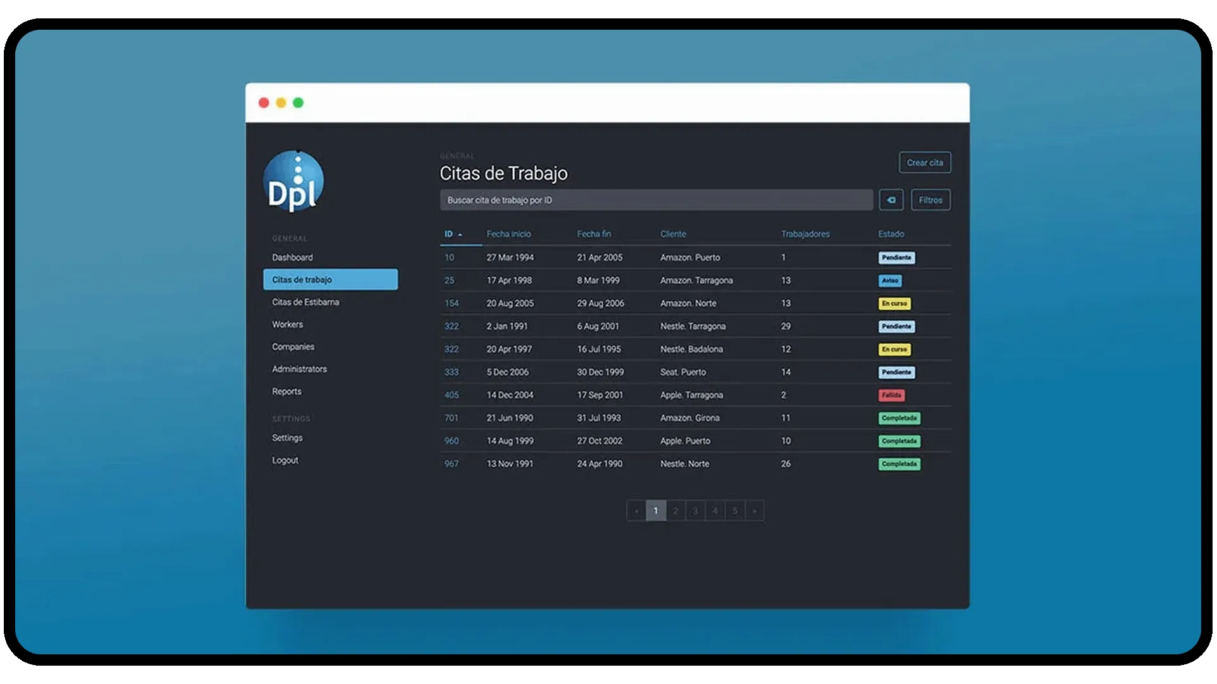Jump to the last page using »

754,510
